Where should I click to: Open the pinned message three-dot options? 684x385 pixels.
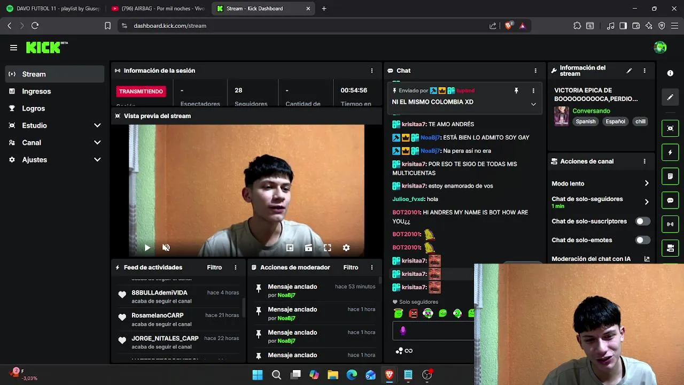(533, 91)
